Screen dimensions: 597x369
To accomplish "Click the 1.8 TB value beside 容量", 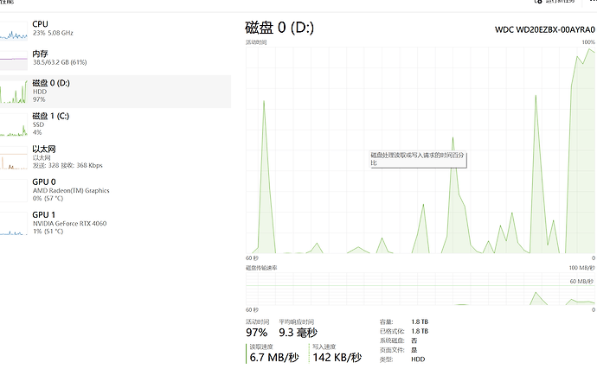I will (x=420, y=321).
